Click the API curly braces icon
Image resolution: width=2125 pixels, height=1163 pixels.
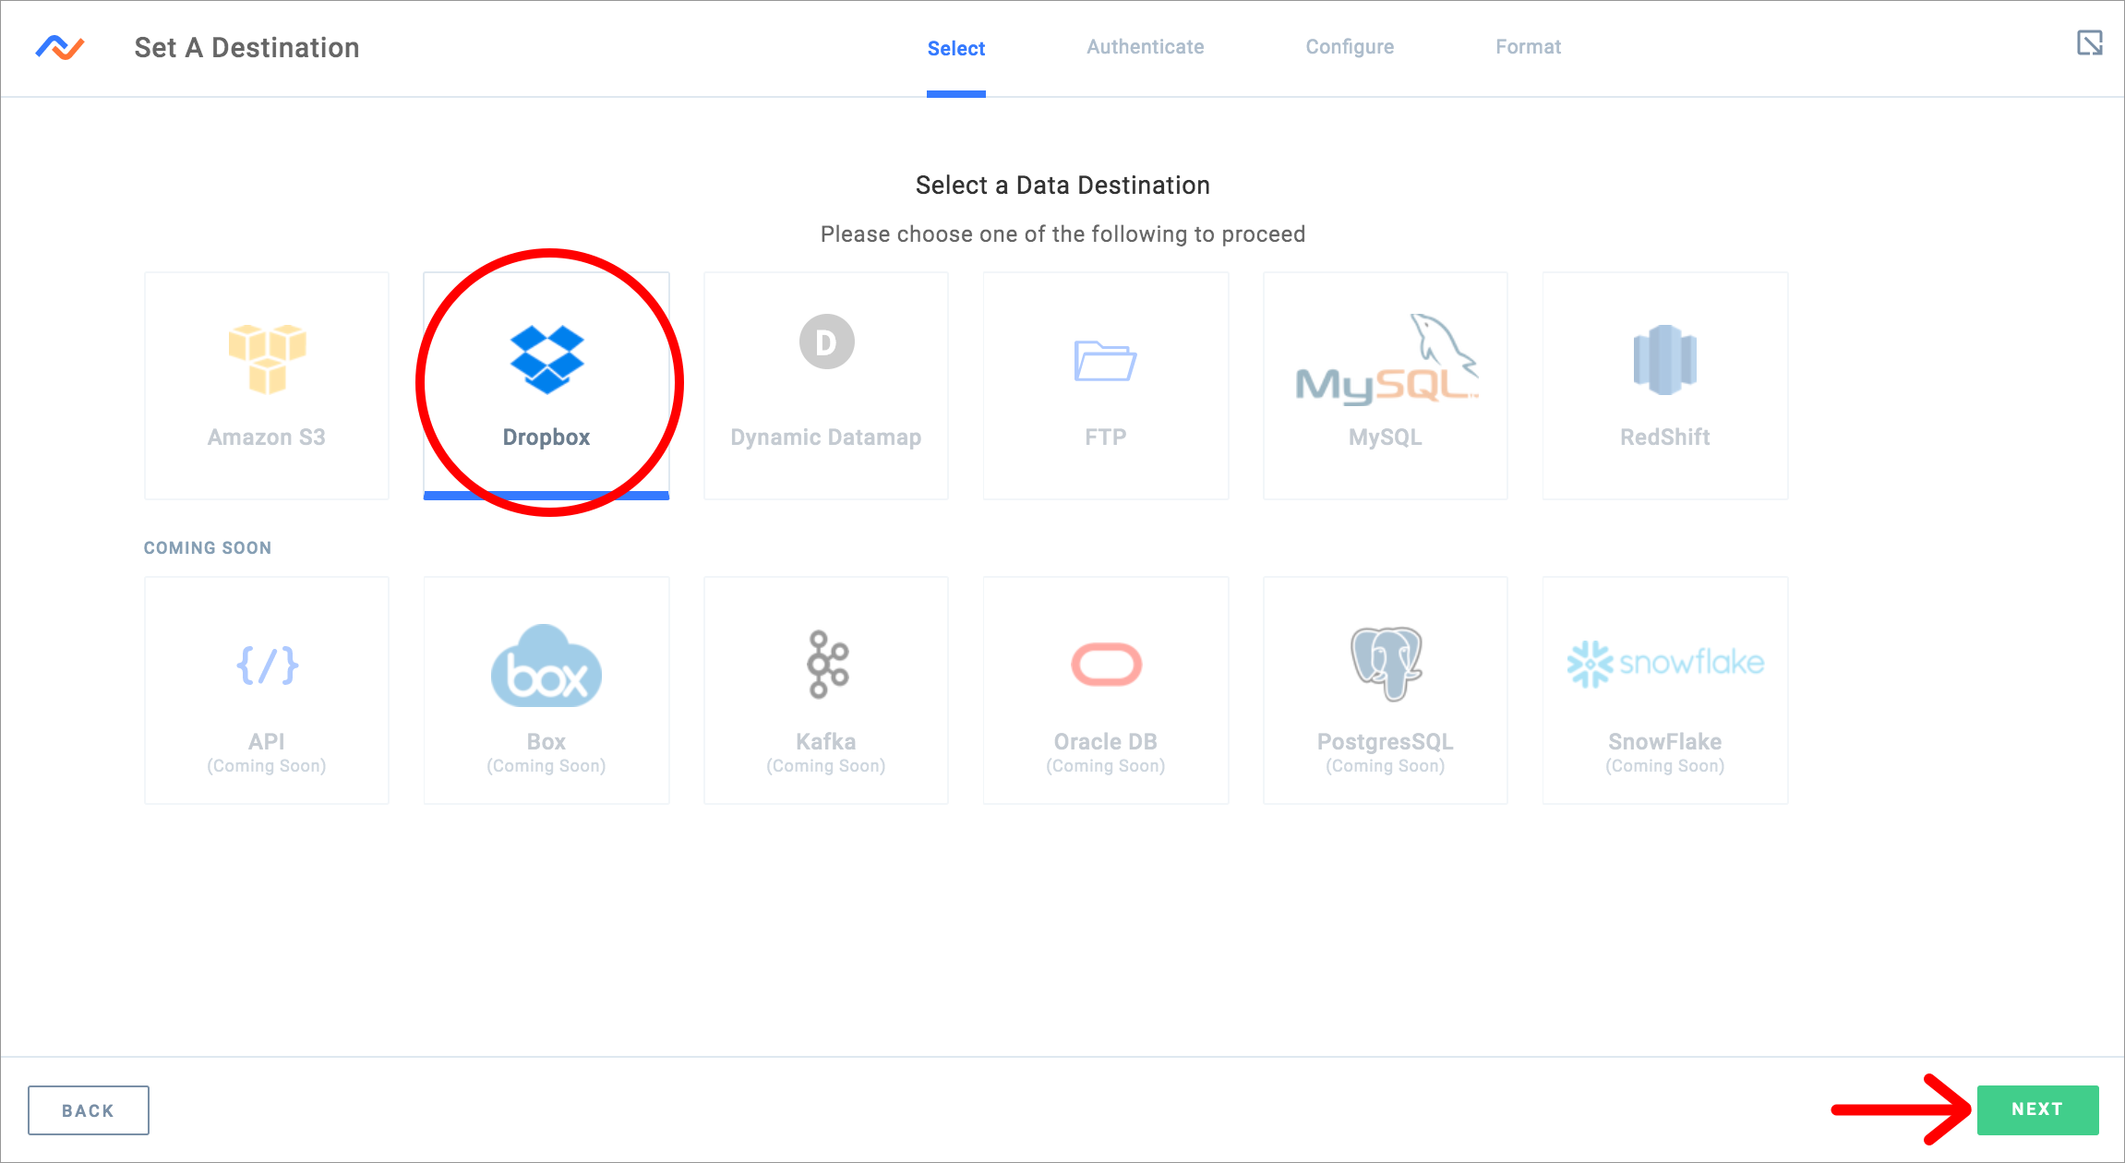point(267,665)
